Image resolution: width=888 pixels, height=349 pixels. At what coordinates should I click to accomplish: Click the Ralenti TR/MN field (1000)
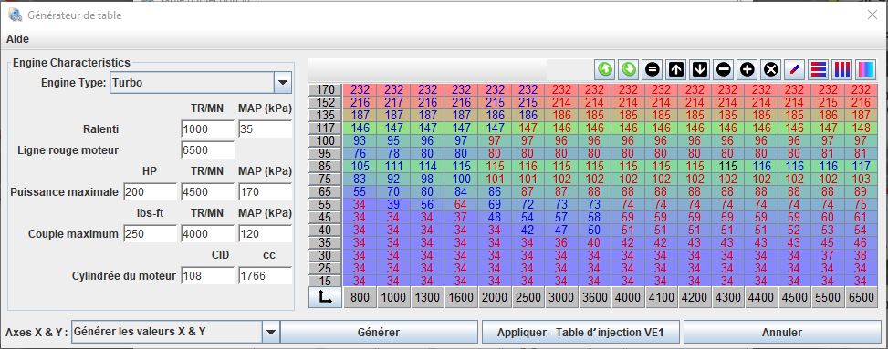(208, 128)
